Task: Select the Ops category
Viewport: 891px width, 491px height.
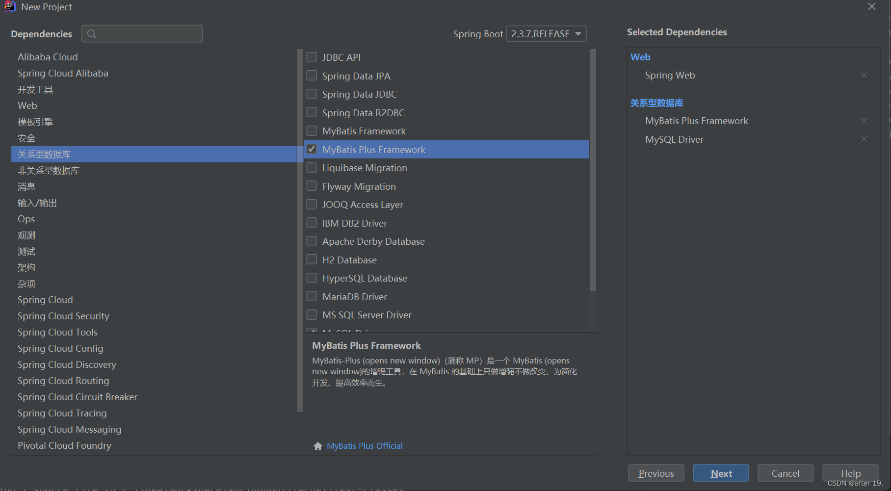Action: coord(154,219)
